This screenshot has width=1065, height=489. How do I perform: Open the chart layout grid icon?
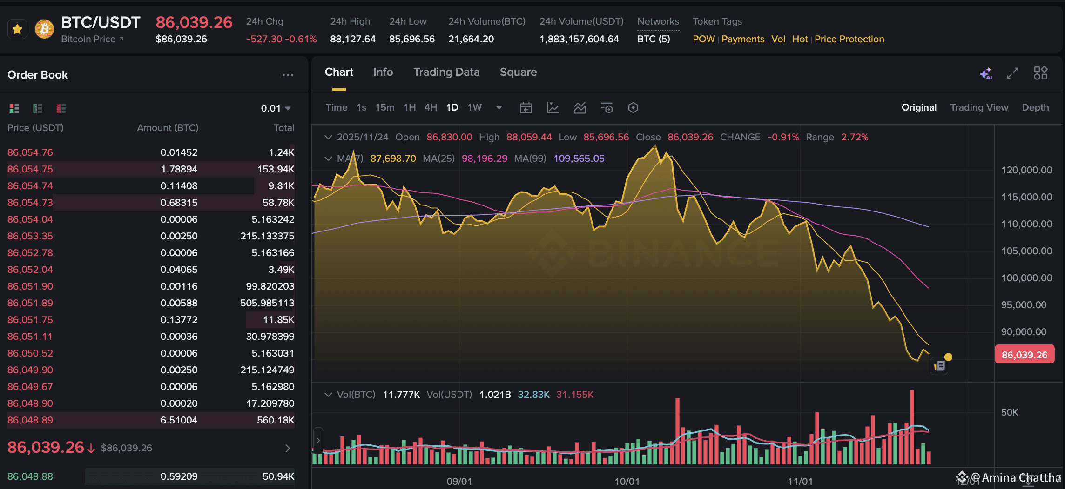(x=1040, y=73)
